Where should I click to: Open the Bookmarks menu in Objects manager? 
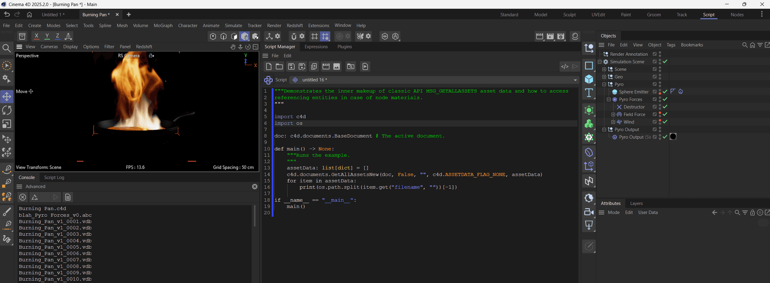(x=692, y=45)
